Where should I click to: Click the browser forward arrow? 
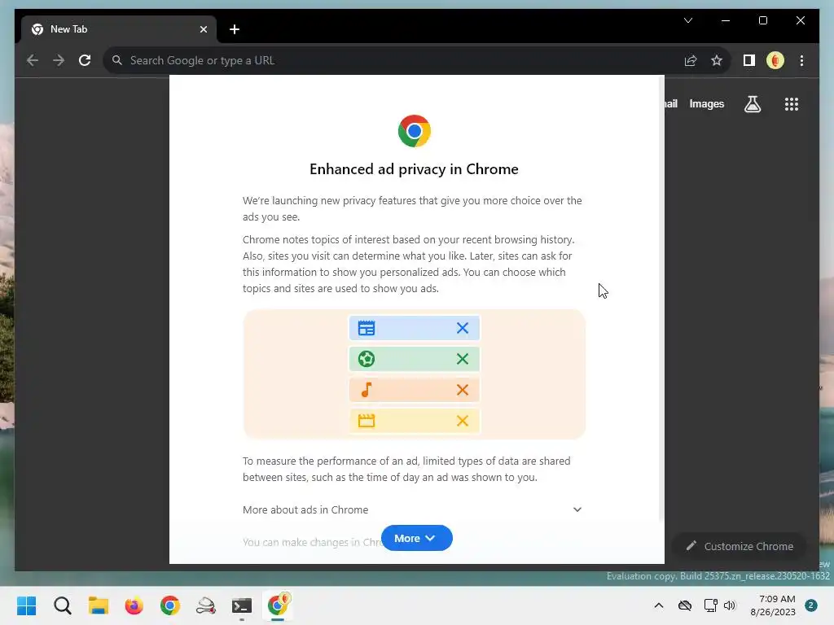pyautogui.click(x=59, y=60)
